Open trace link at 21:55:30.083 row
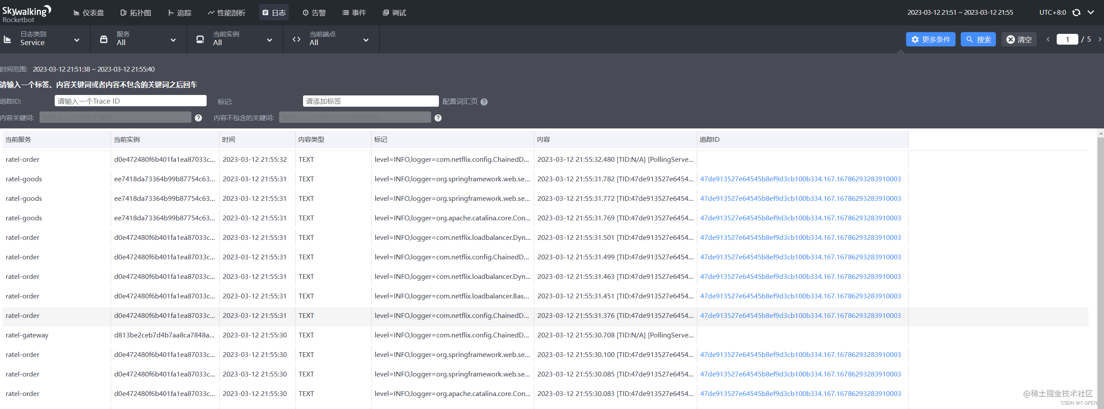 point(800,394)
